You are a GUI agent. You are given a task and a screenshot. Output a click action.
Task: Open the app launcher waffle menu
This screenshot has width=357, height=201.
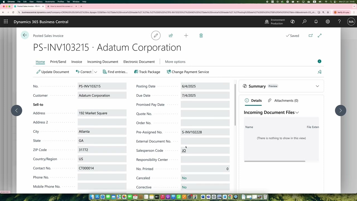coord(6,21)
